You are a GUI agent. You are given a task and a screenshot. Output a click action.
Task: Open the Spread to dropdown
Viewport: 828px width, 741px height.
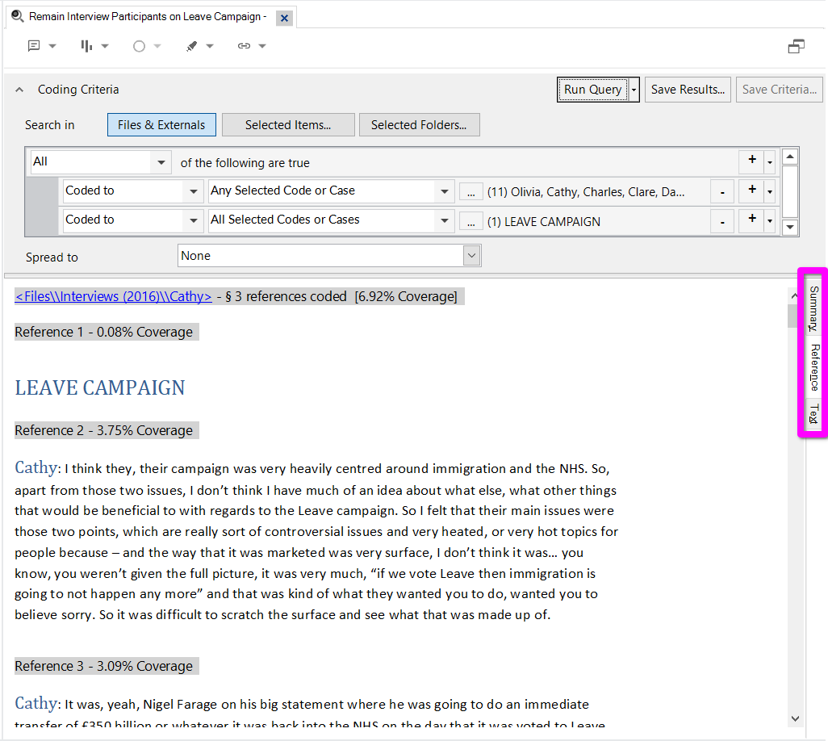tap(472, 256)
